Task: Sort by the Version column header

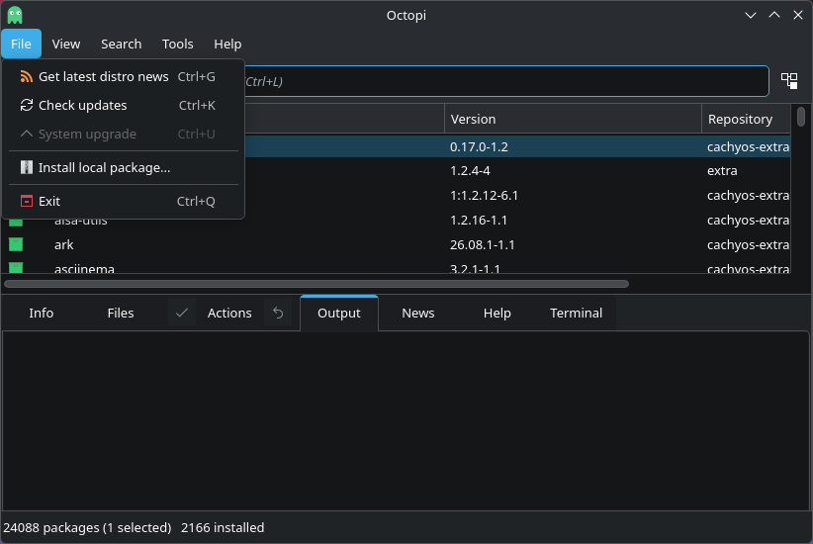Action: point(573,119)
